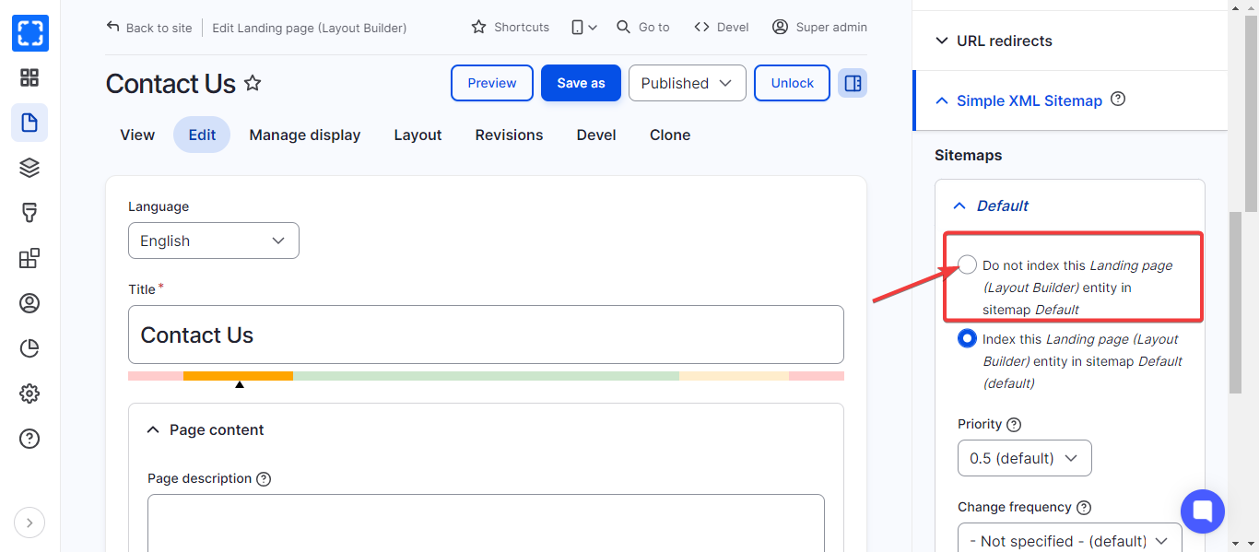Switch to the Manage display tab

pyautogui.click(x=305, y=135)
